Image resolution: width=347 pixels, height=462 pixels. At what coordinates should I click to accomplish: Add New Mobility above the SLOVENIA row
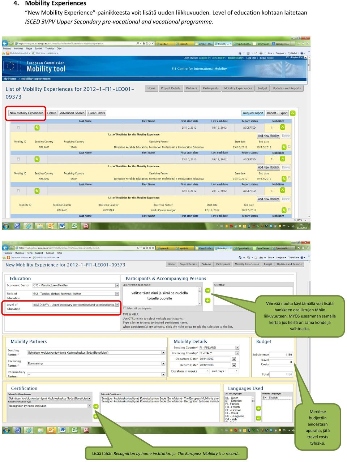pyautogui.click(x=268, y=199)
